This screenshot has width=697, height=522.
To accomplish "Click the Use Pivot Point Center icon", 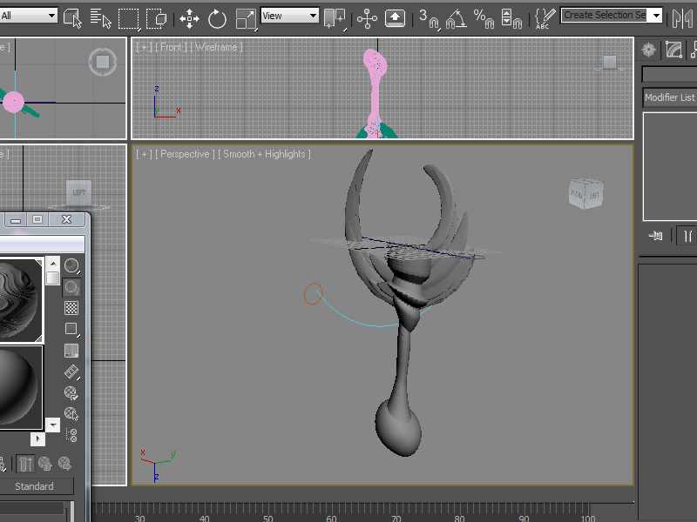I will [335, 18].
